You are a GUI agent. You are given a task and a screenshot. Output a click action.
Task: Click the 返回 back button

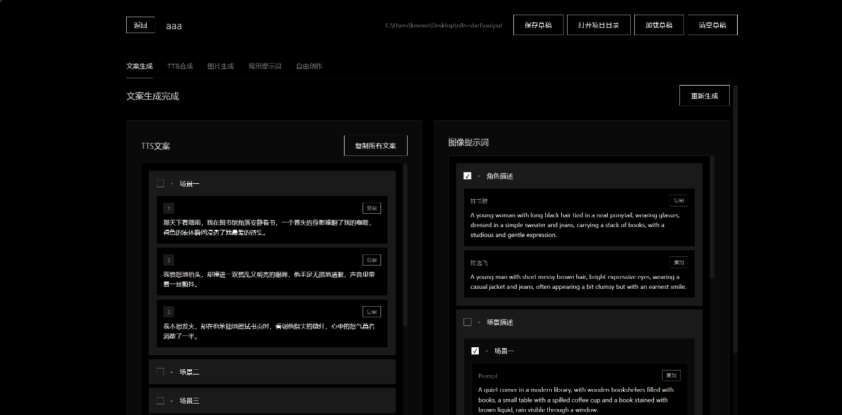[140, 25]
